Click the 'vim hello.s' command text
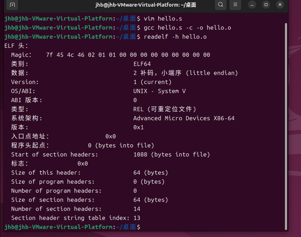The width and height of the screenshot is (301, 237). 163,19
